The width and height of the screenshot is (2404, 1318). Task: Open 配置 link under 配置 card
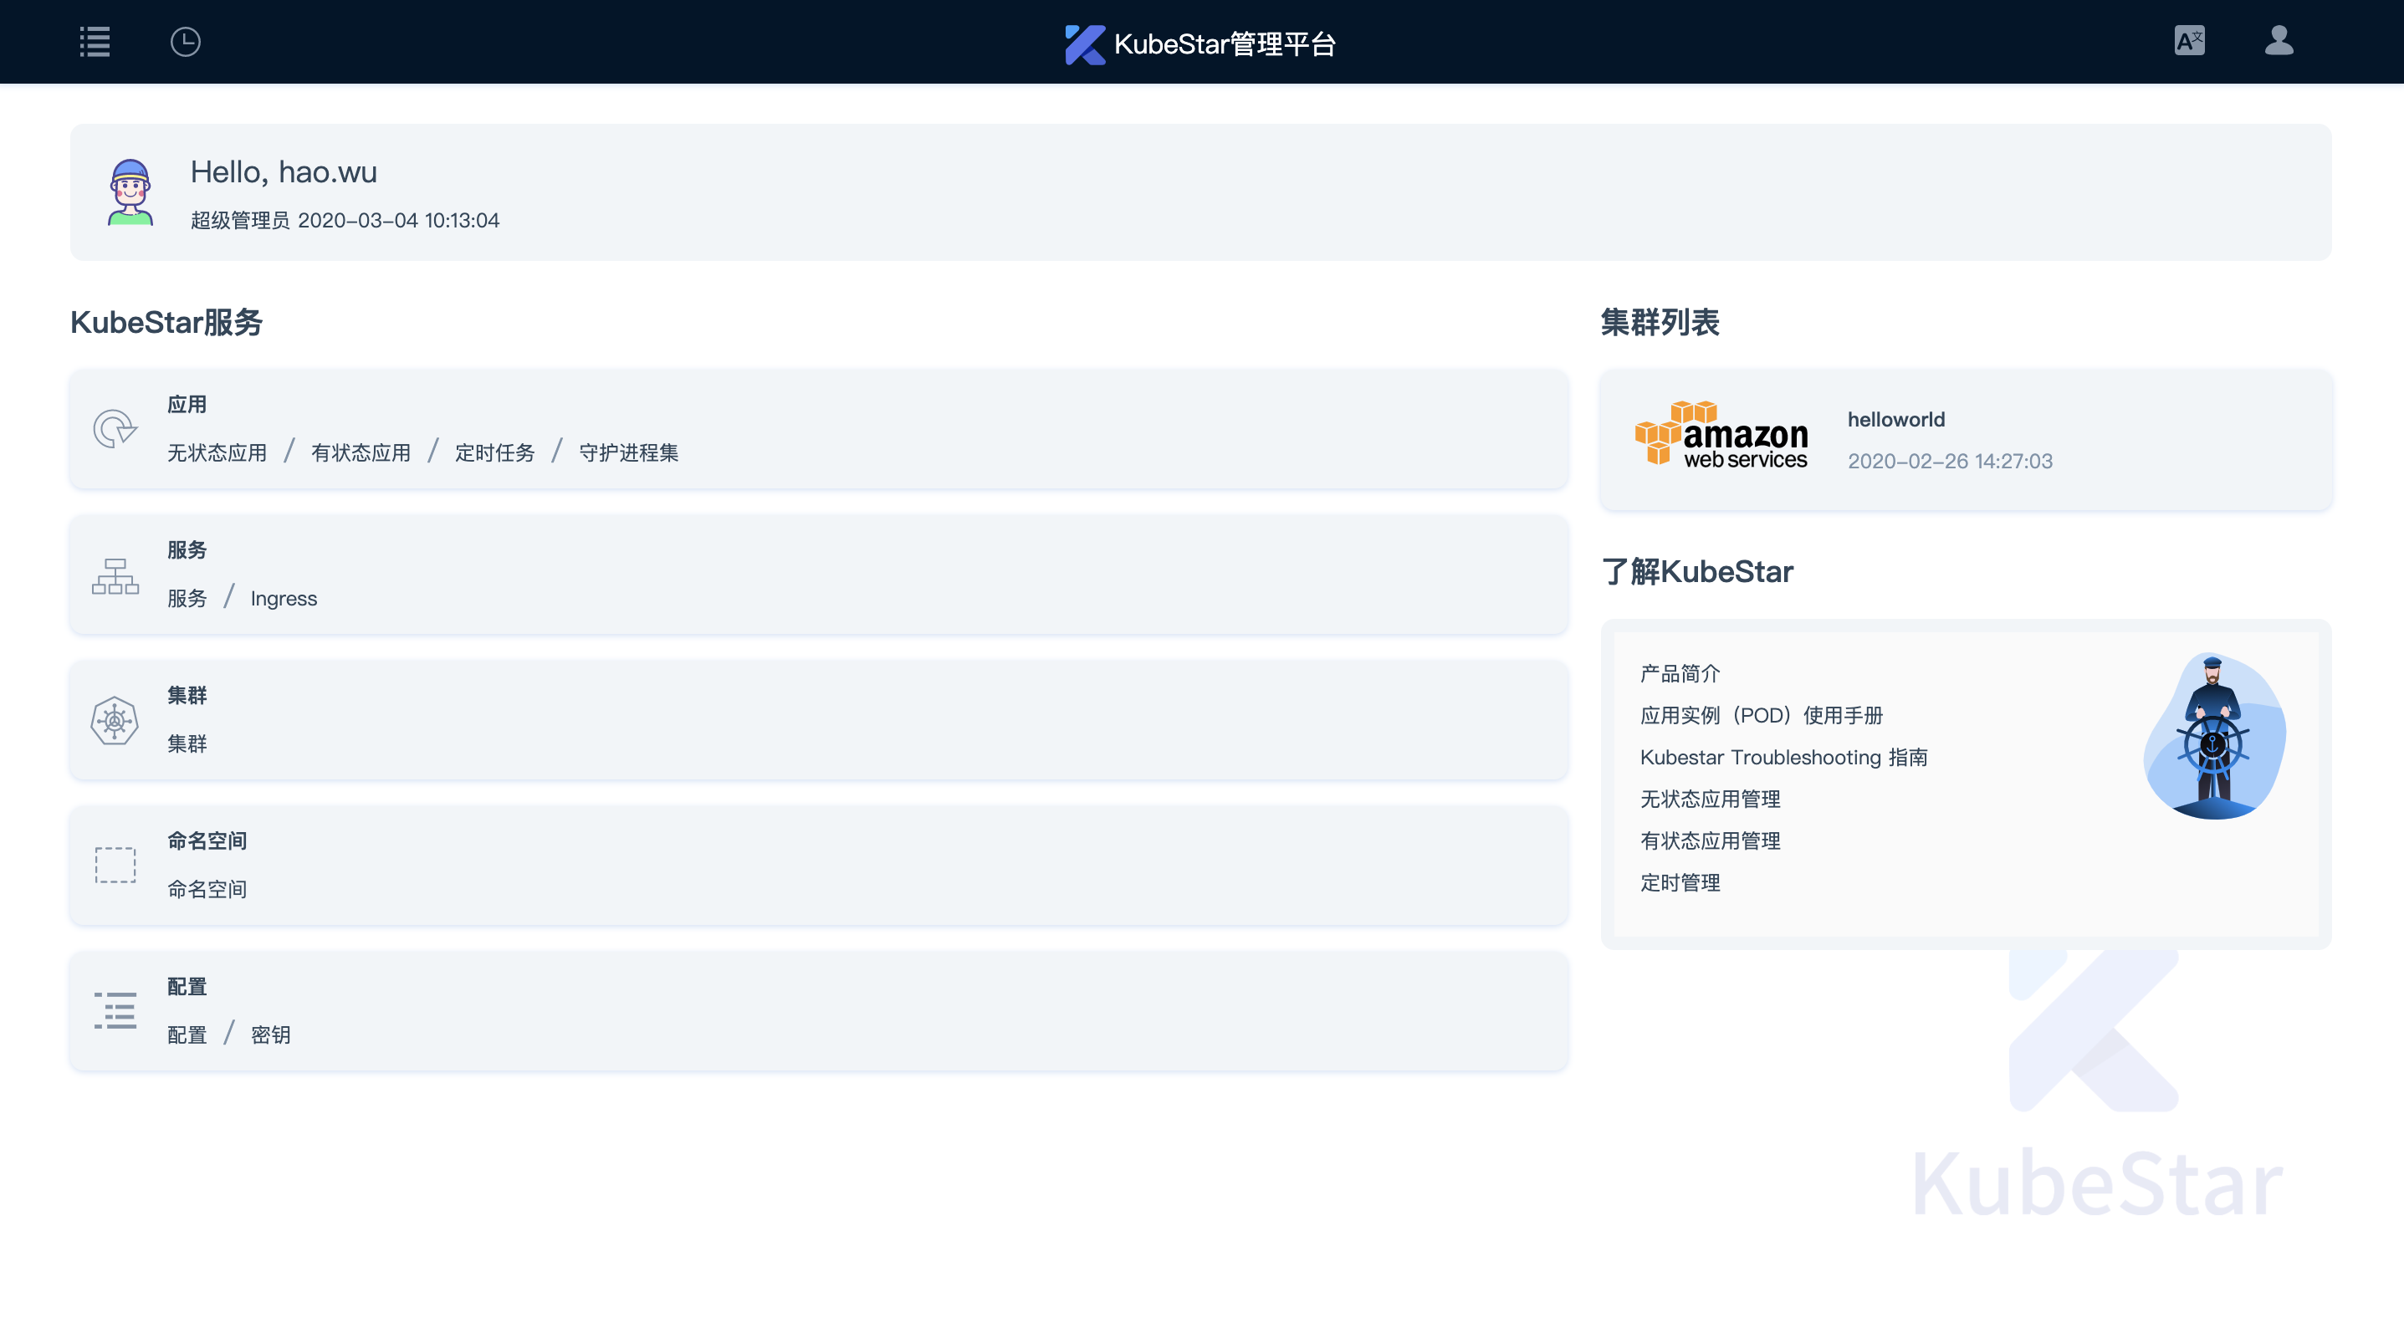[x=187, y=1035]
